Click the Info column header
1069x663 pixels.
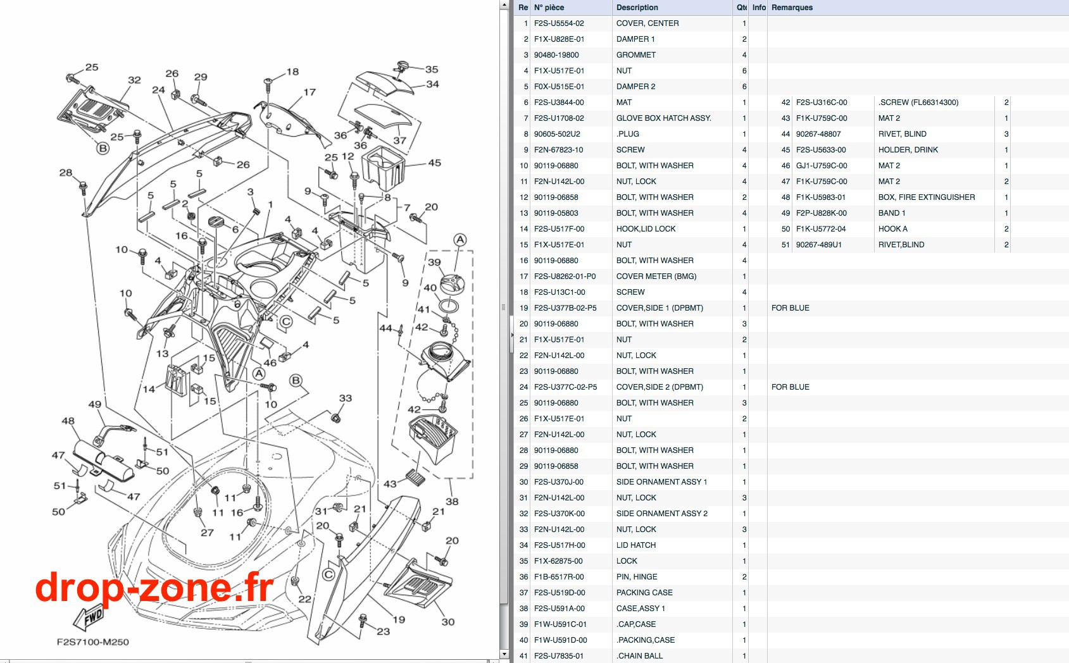coord(759,8)
